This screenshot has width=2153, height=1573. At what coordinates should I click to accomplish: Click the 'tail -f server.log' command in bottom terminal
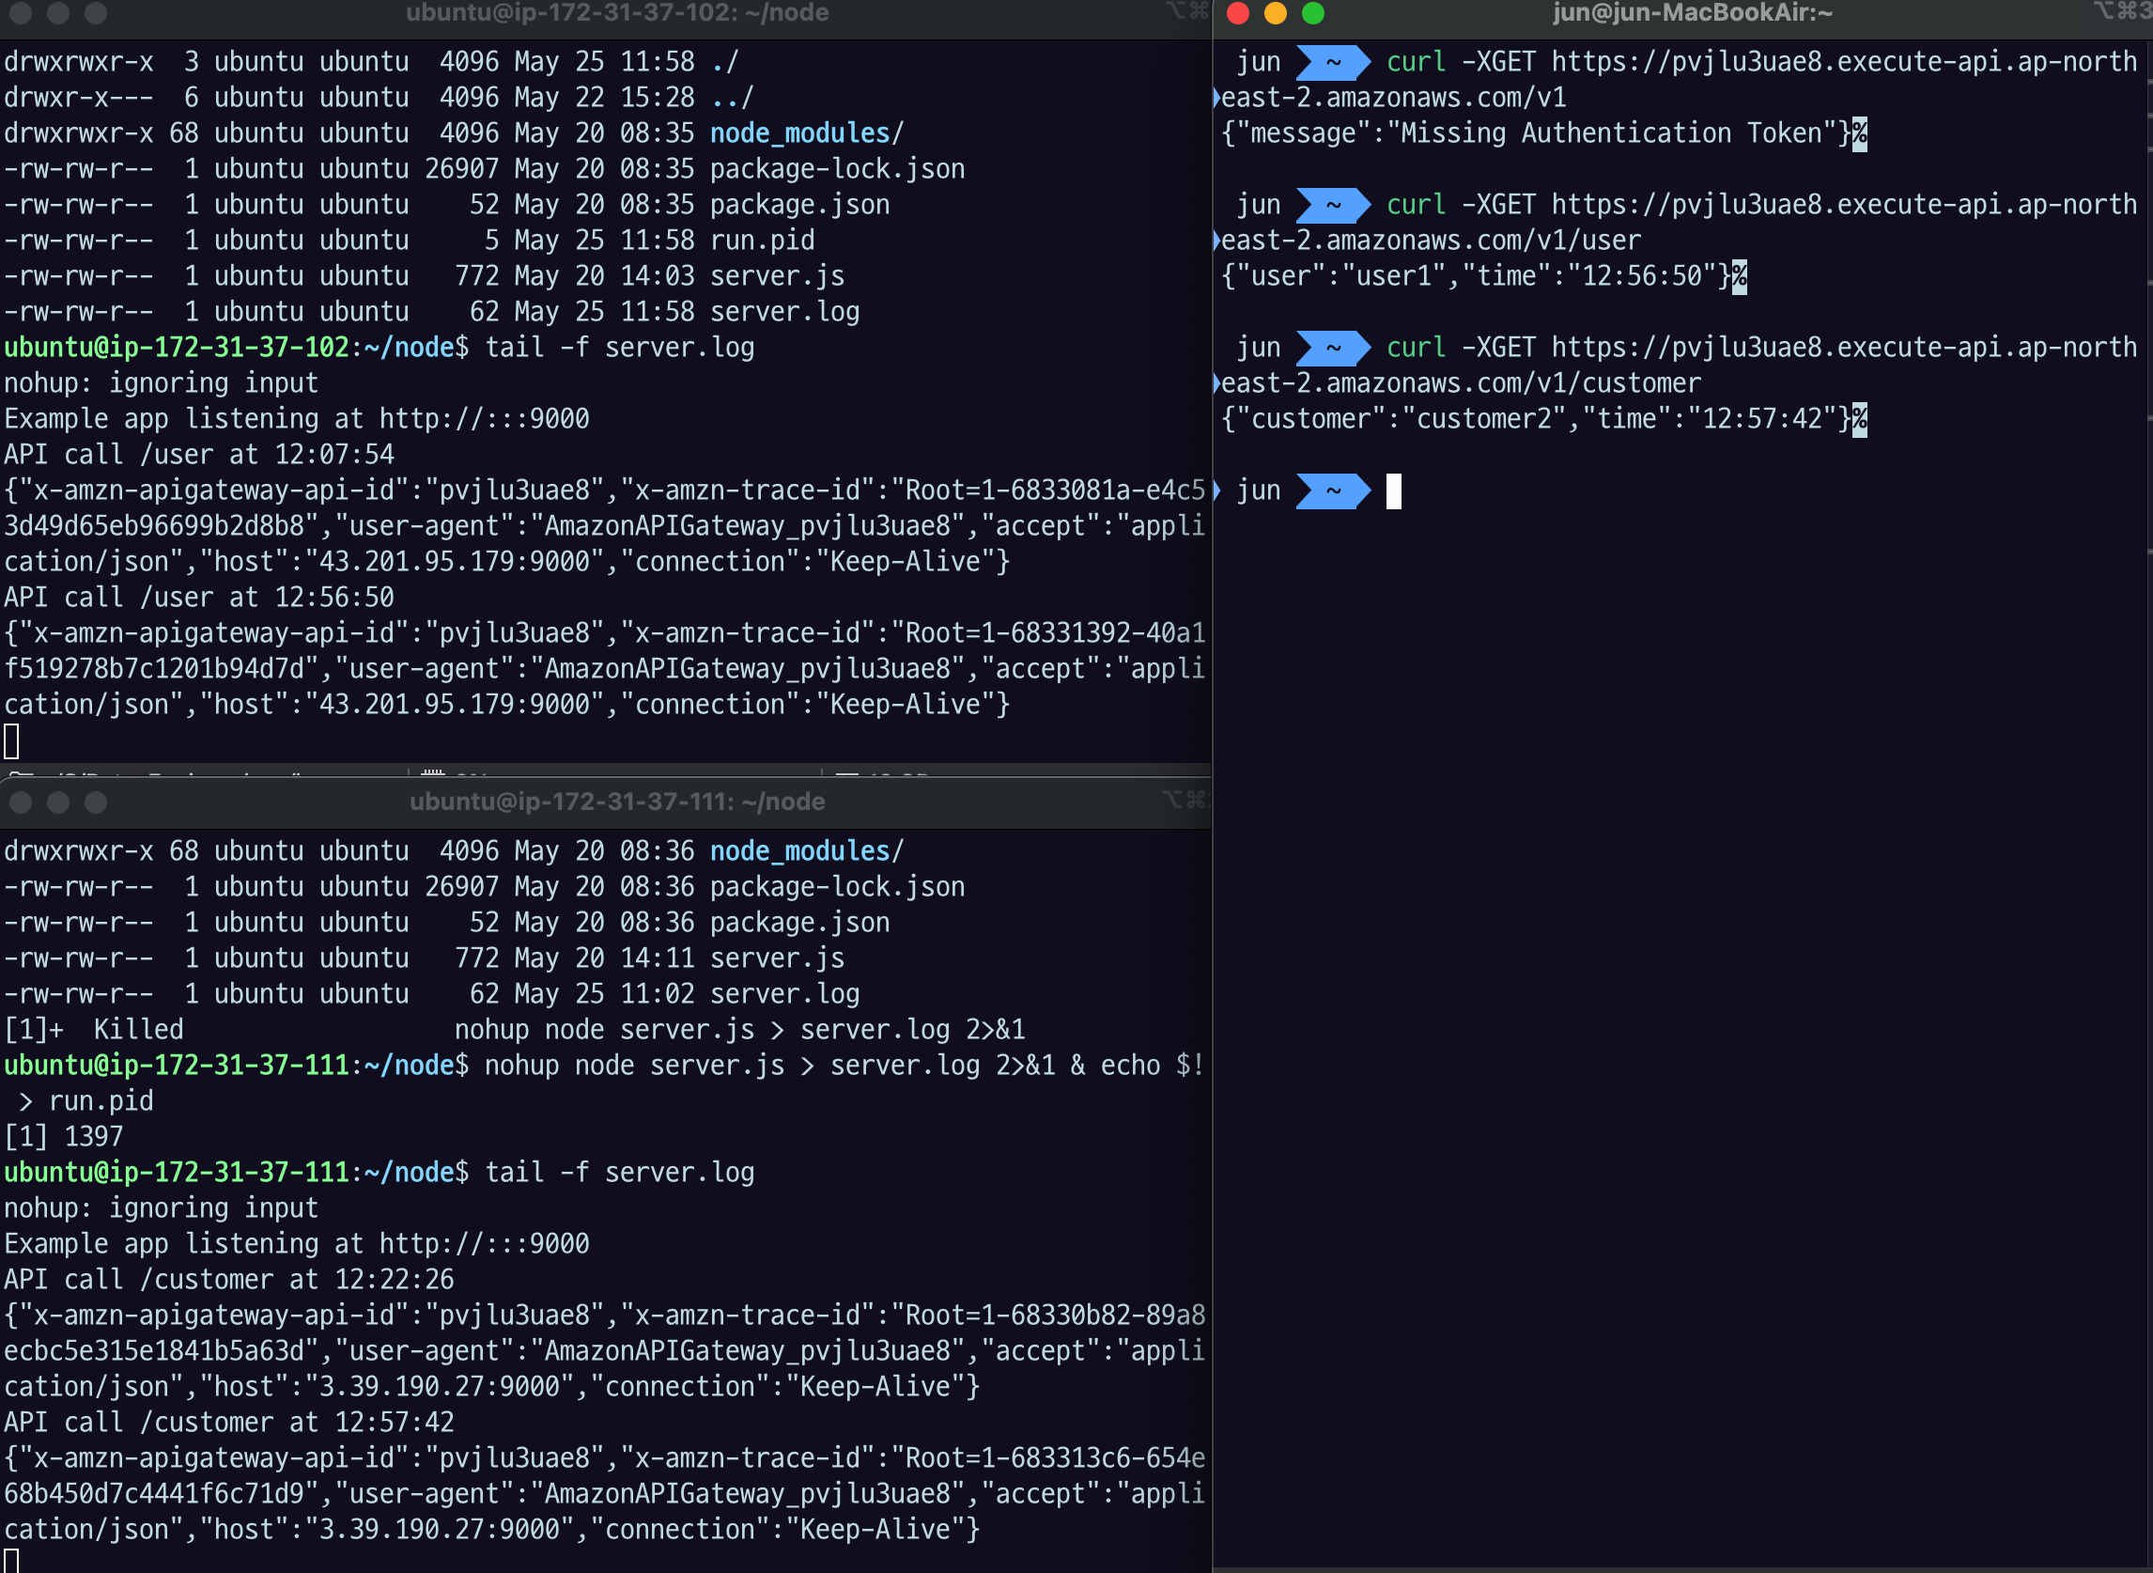[619, 1173]
